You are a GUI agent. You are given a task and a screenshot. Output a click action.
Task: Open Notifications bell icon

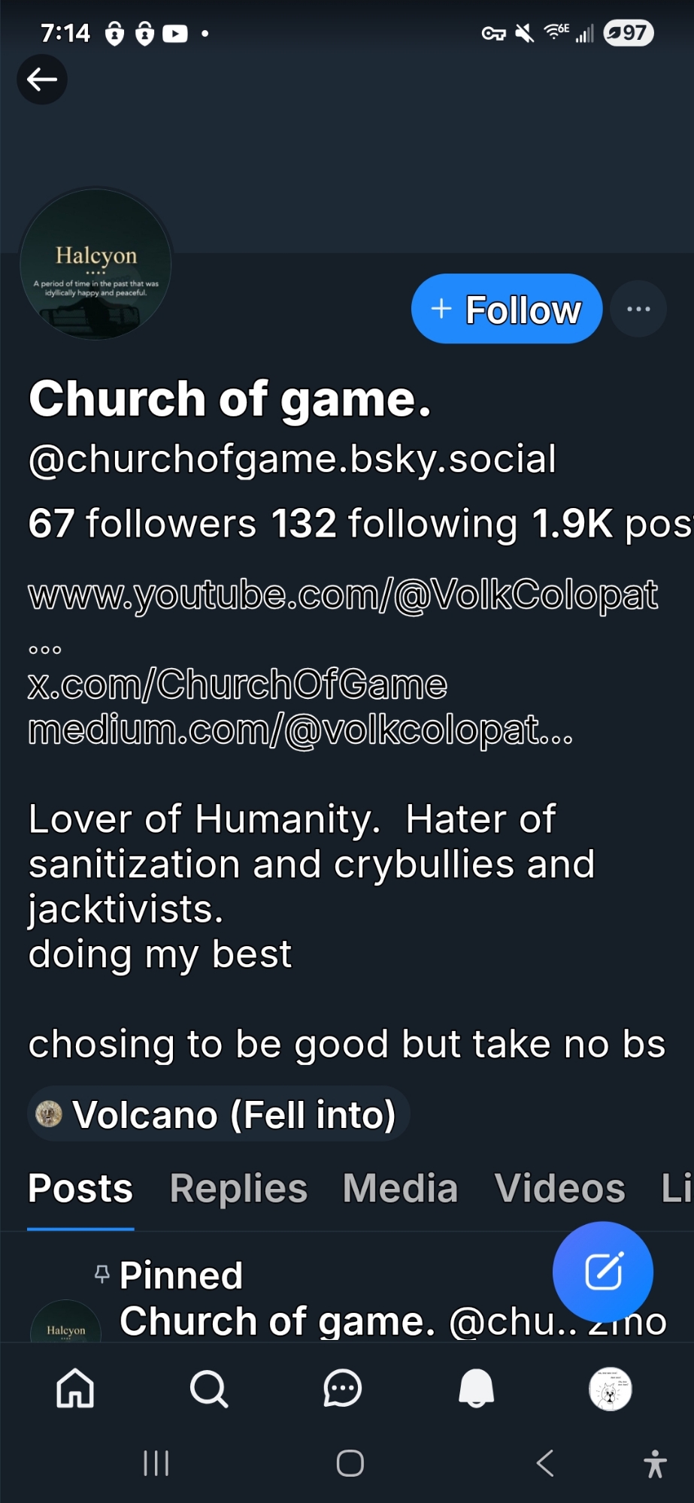(477, 1387)
